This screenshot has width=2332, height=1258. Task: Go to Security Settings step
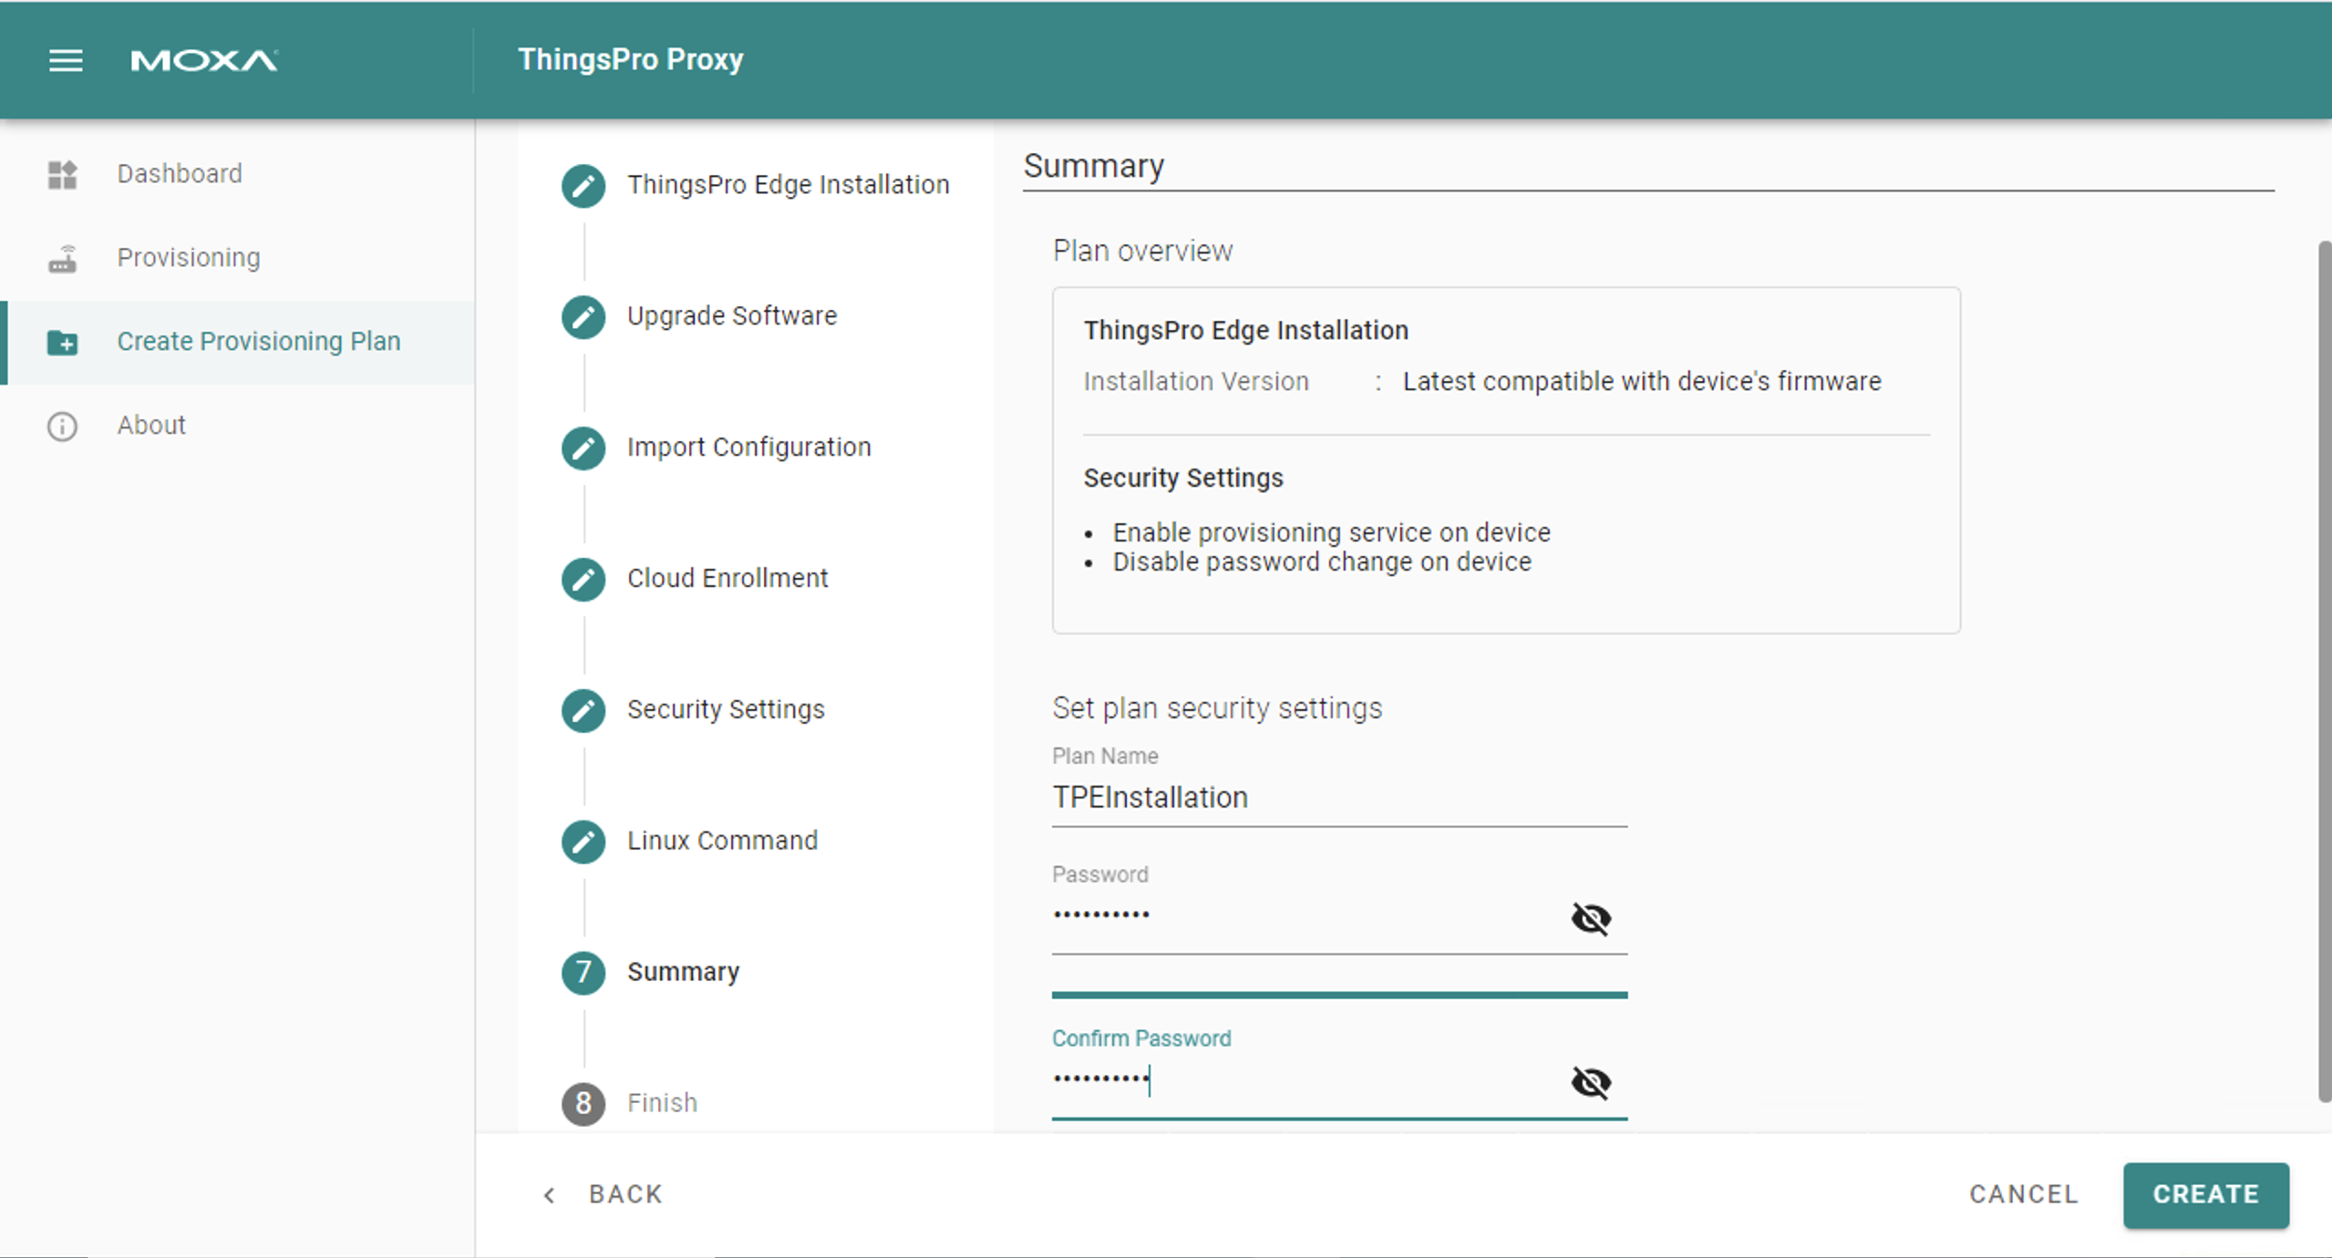[726, 709]
